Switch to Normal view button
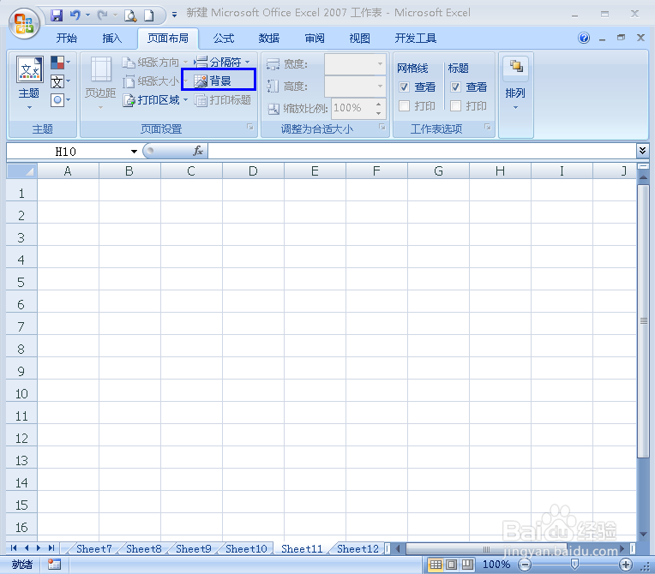Viewport: 655px width, 574px height. pos(436,565)
